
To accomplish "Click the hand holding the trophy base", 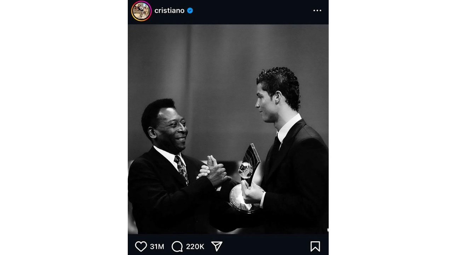I will pyautogui.click(x=252, y=193).
